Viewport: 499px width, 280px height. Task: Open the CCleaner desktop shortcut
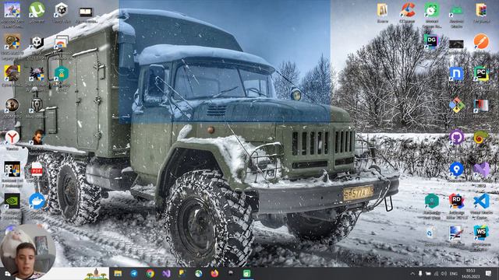pos(407,10)
